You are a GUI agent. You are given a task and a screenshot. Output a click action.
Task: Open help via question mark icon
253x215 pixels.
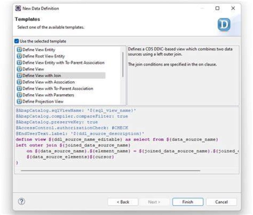click(21, 201)
